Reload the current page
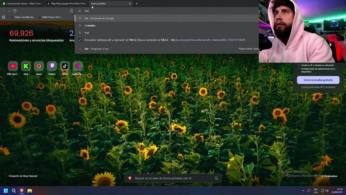Image resolution: width=346 pixels, height=195 pixels. tap(15, 11)
